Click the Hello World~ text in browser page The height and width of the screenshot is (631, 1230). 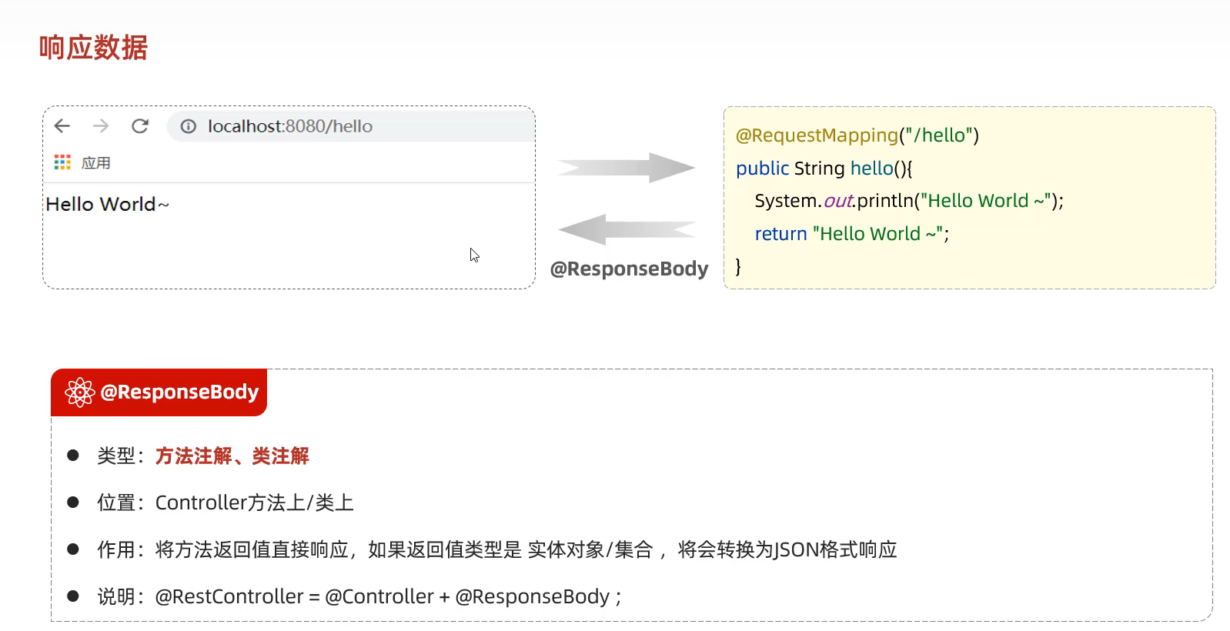(107, 204)
